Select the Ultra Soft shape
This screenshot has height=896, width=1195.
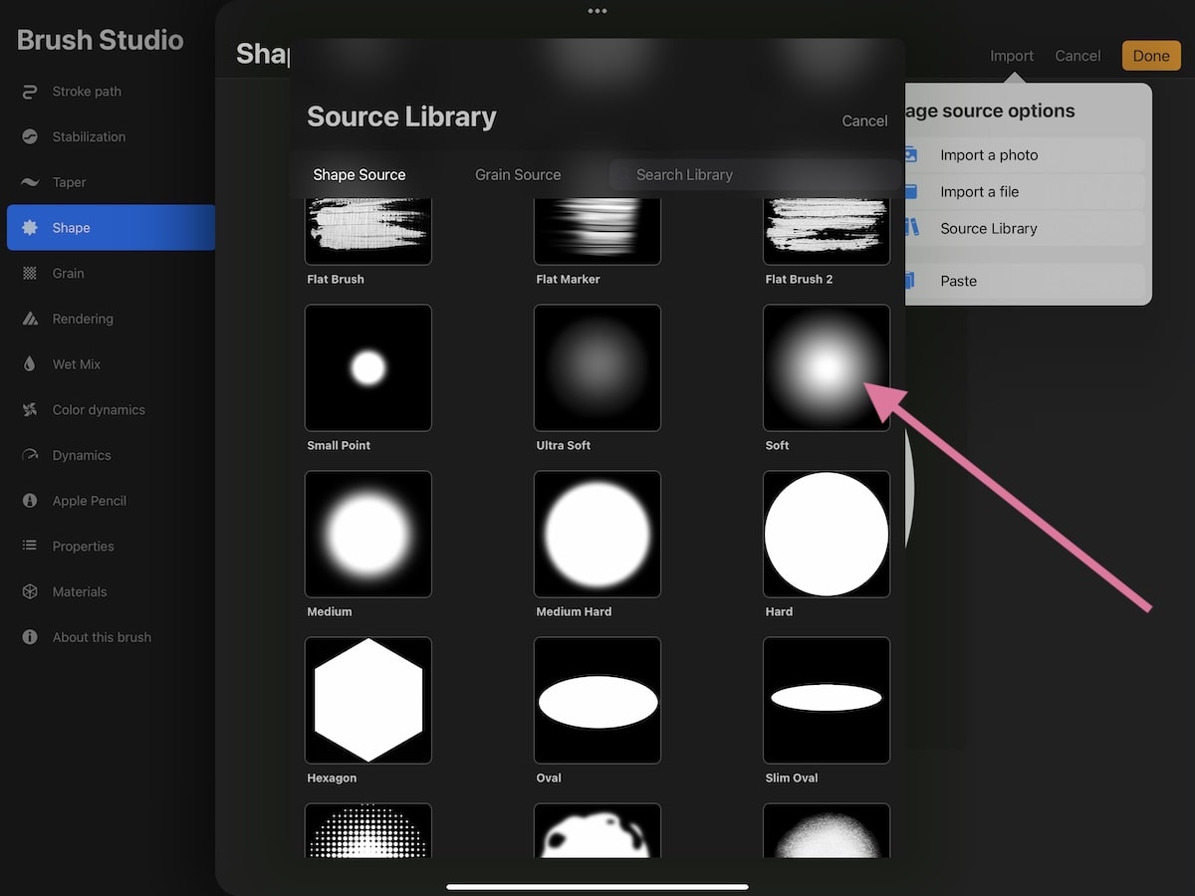pyautogui.click(x=597, y=367)
